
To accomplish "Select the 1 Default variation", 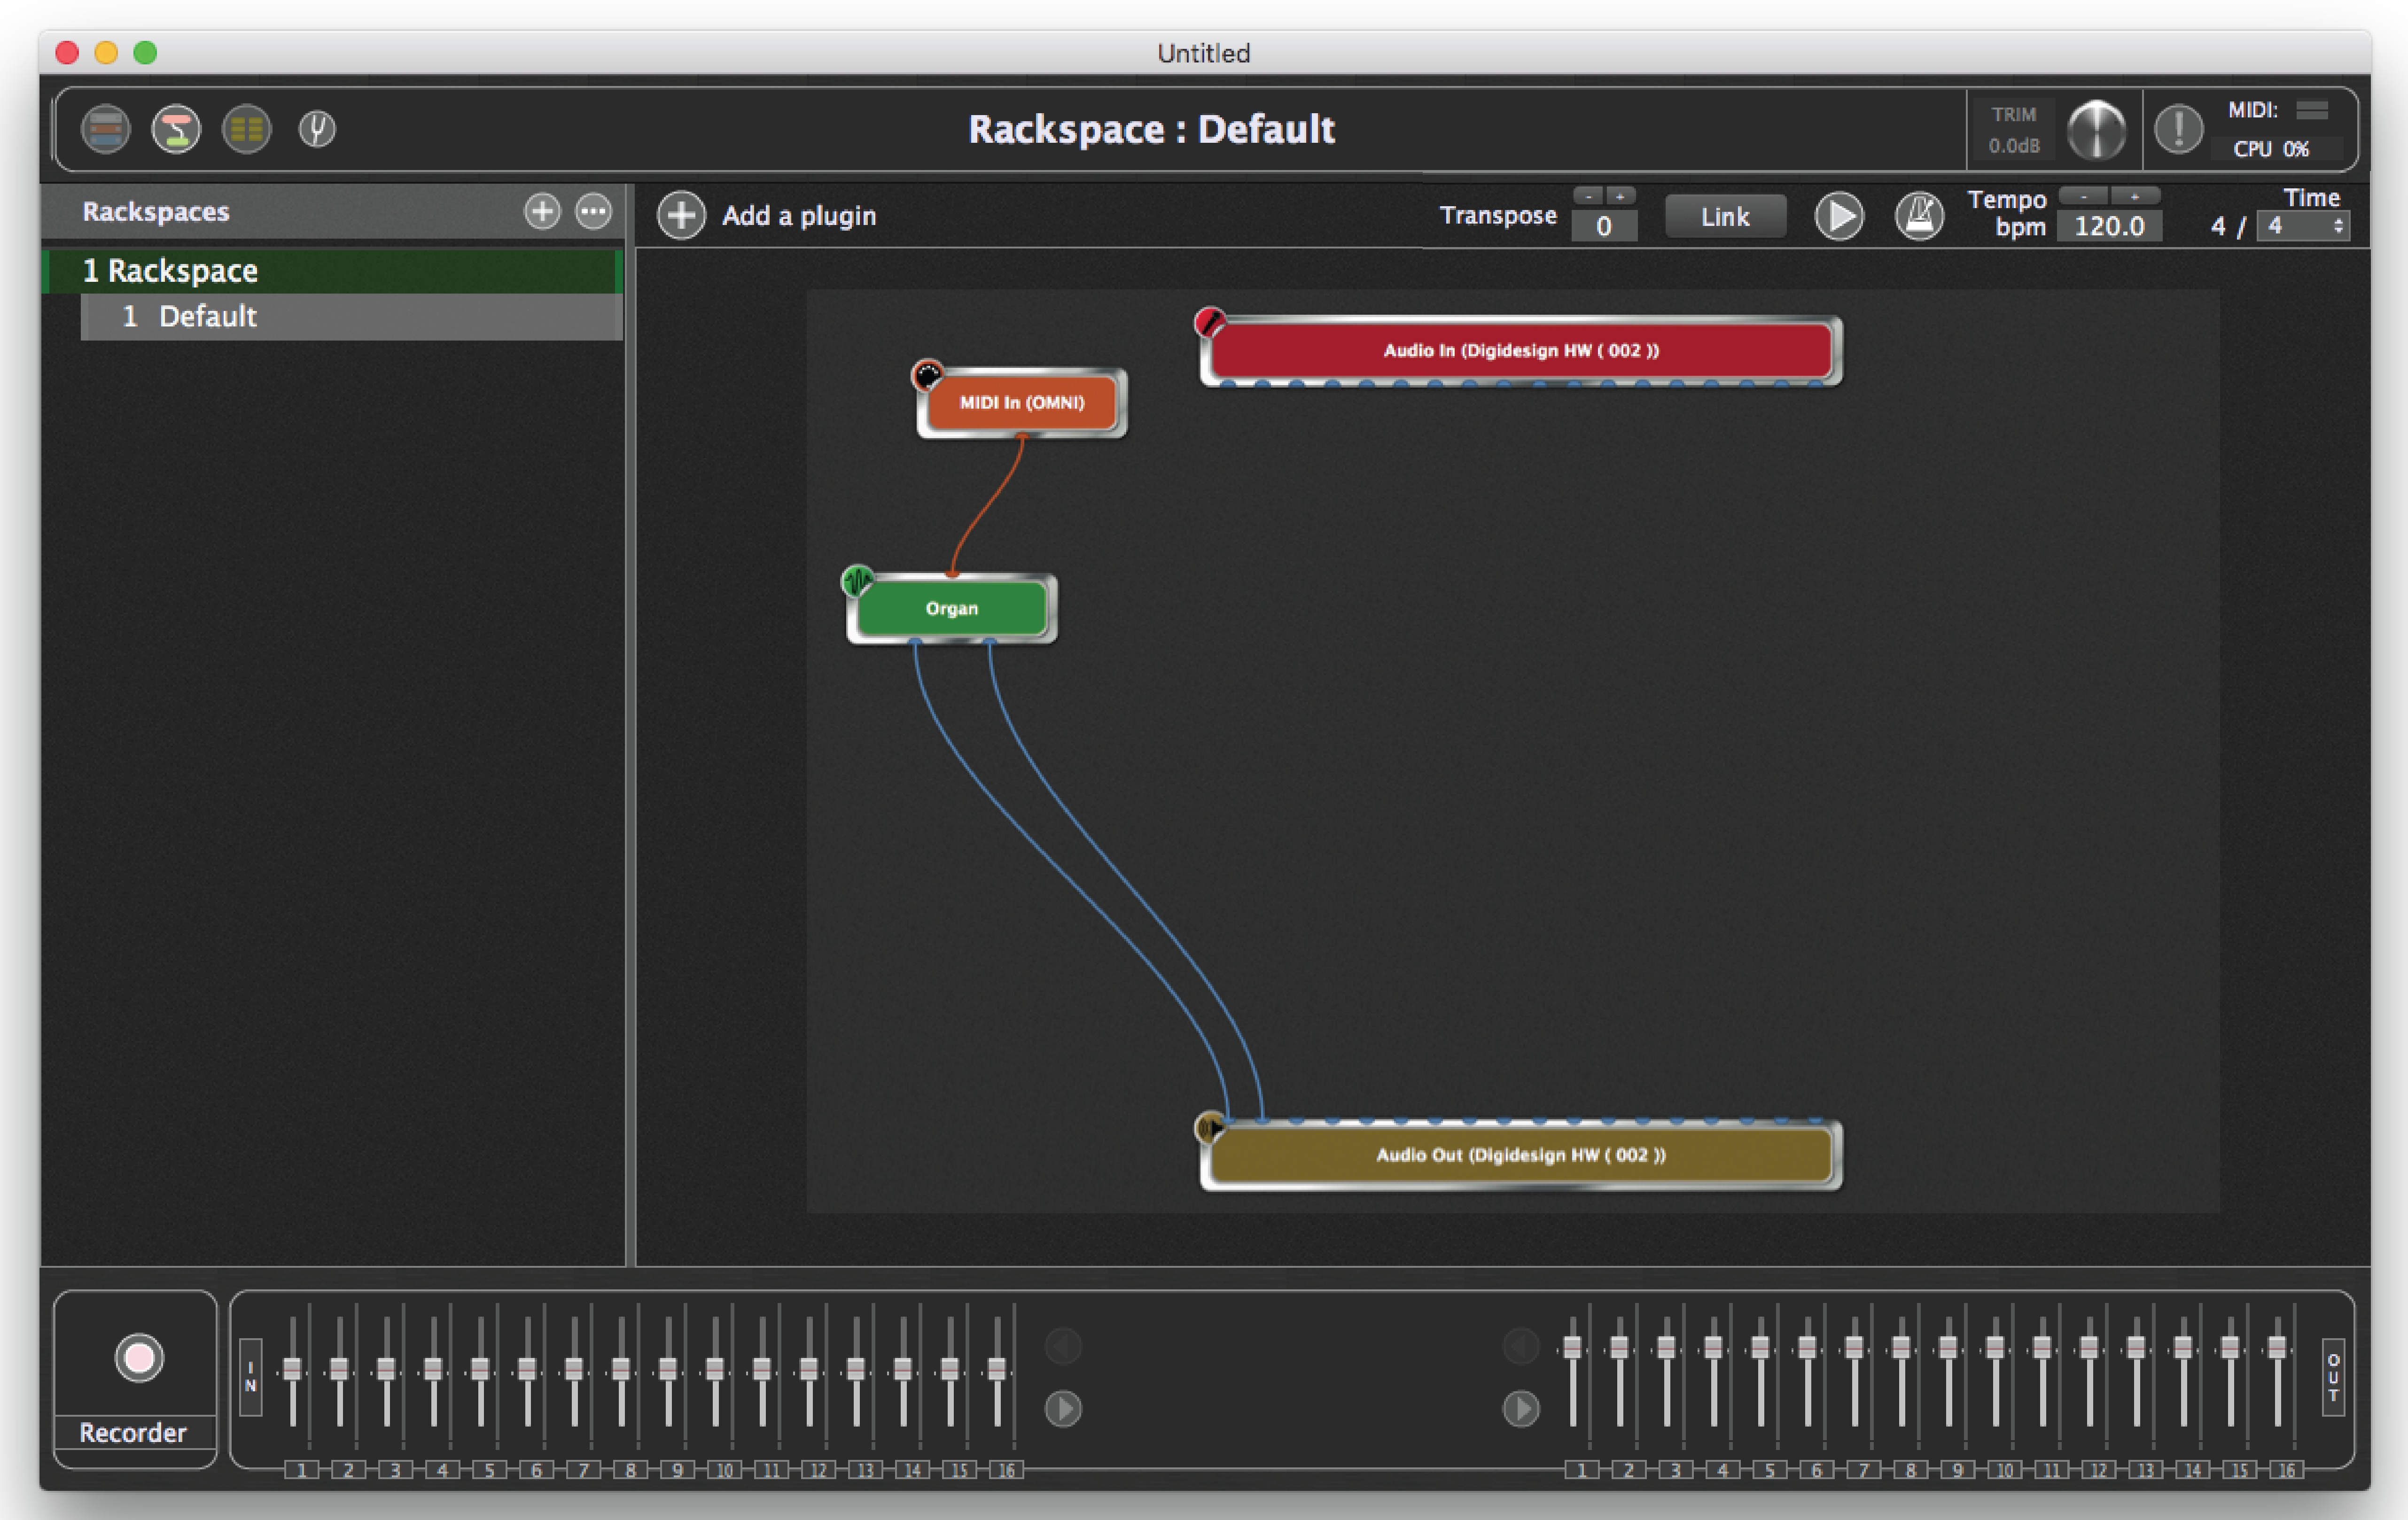I will [351, 316].
